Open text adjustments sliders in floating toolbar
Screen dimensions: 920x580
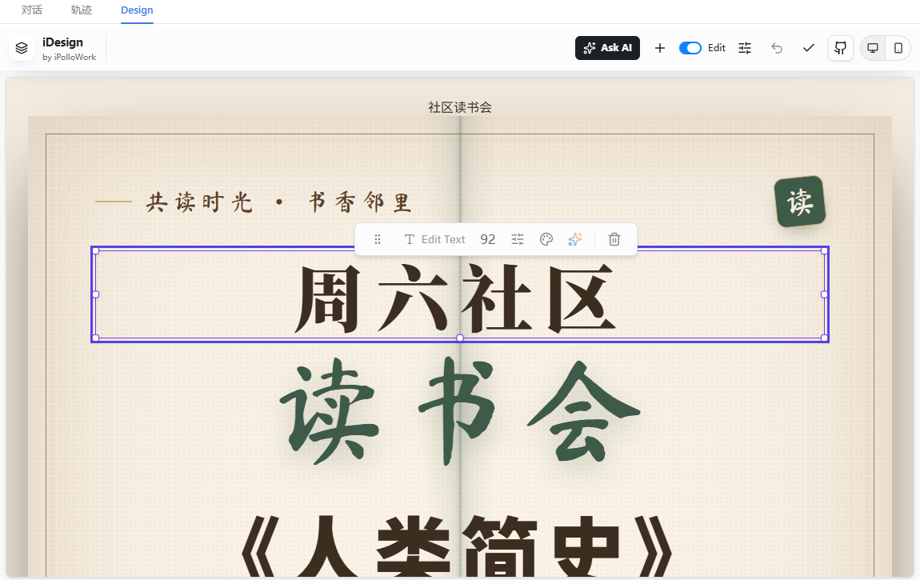518,239
